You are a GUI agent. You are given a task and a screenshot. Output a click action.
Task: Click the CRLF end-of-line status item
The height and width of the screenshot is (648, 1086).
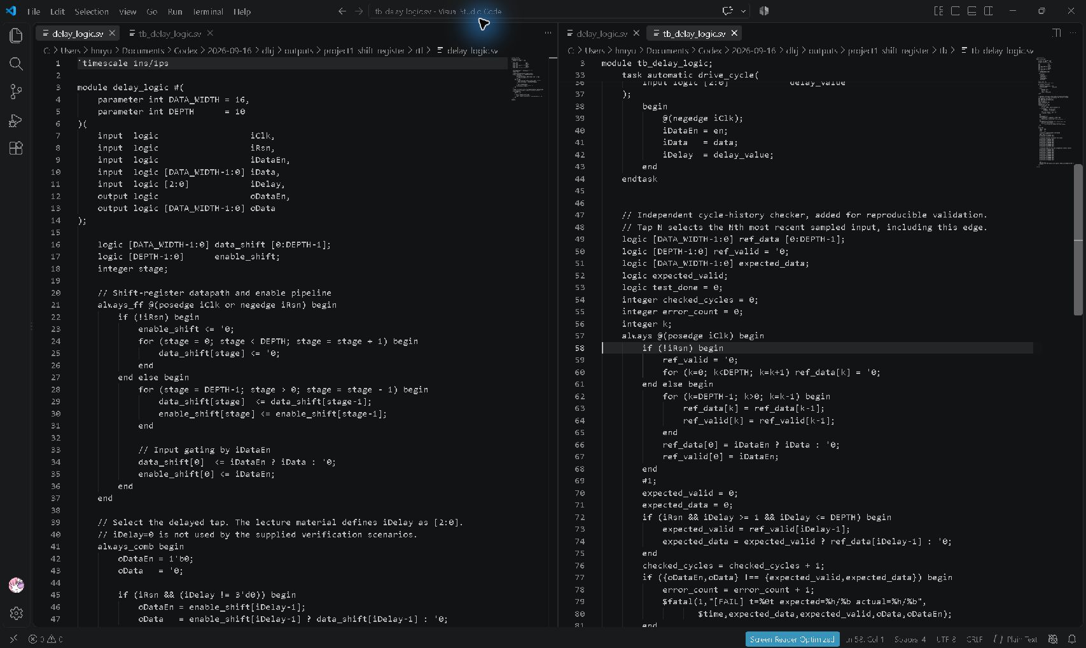click(974, 639)
